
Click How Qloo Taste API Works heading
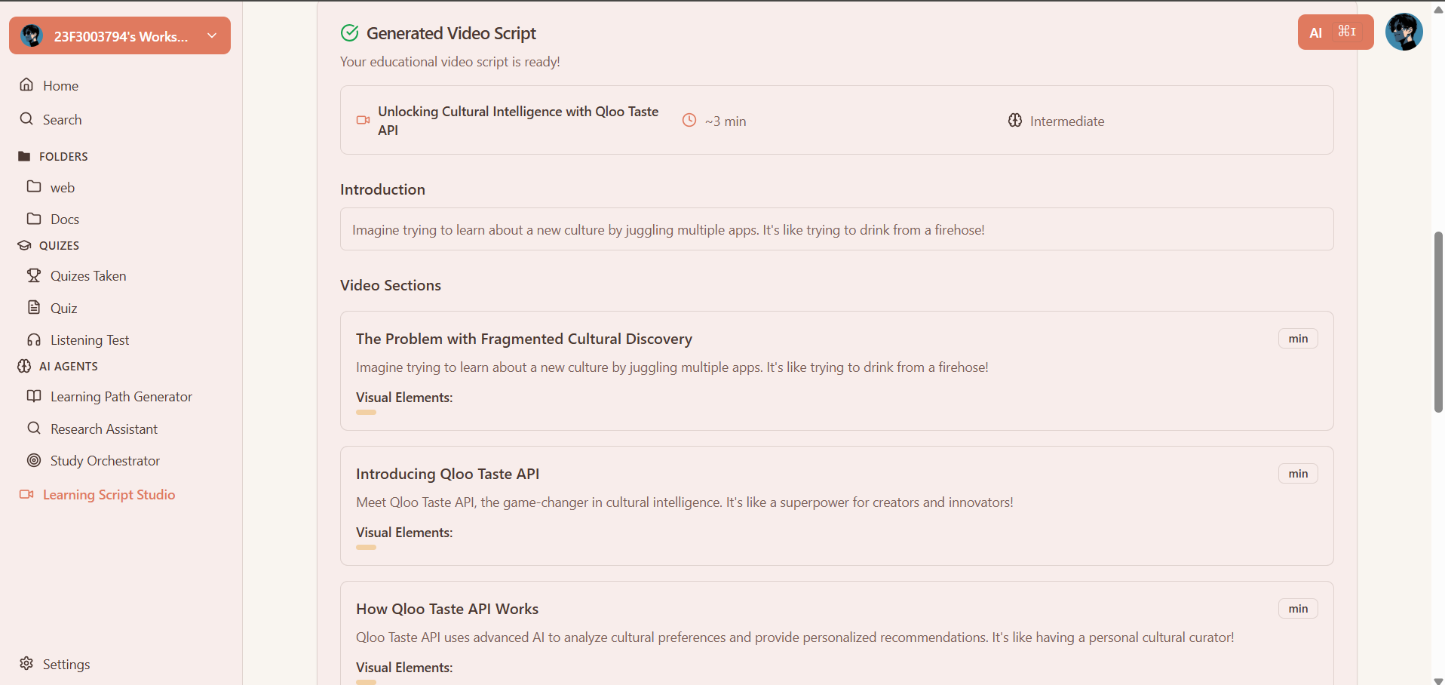pyautogui.click(x=447, y=609)
